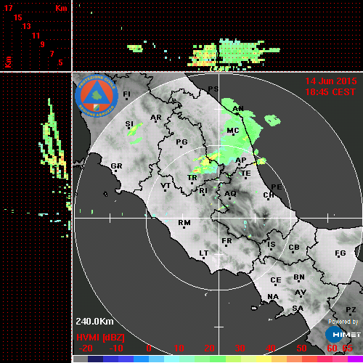This screenshot has width=363, height=363.
Task: Click the "CE" city label
Action: [276, 280]
